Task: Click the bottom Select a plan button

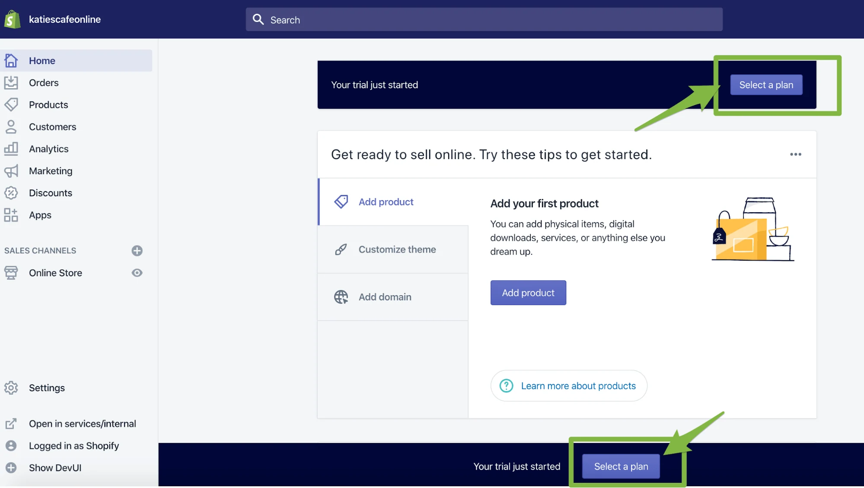Action: click(x=621, y=466)
